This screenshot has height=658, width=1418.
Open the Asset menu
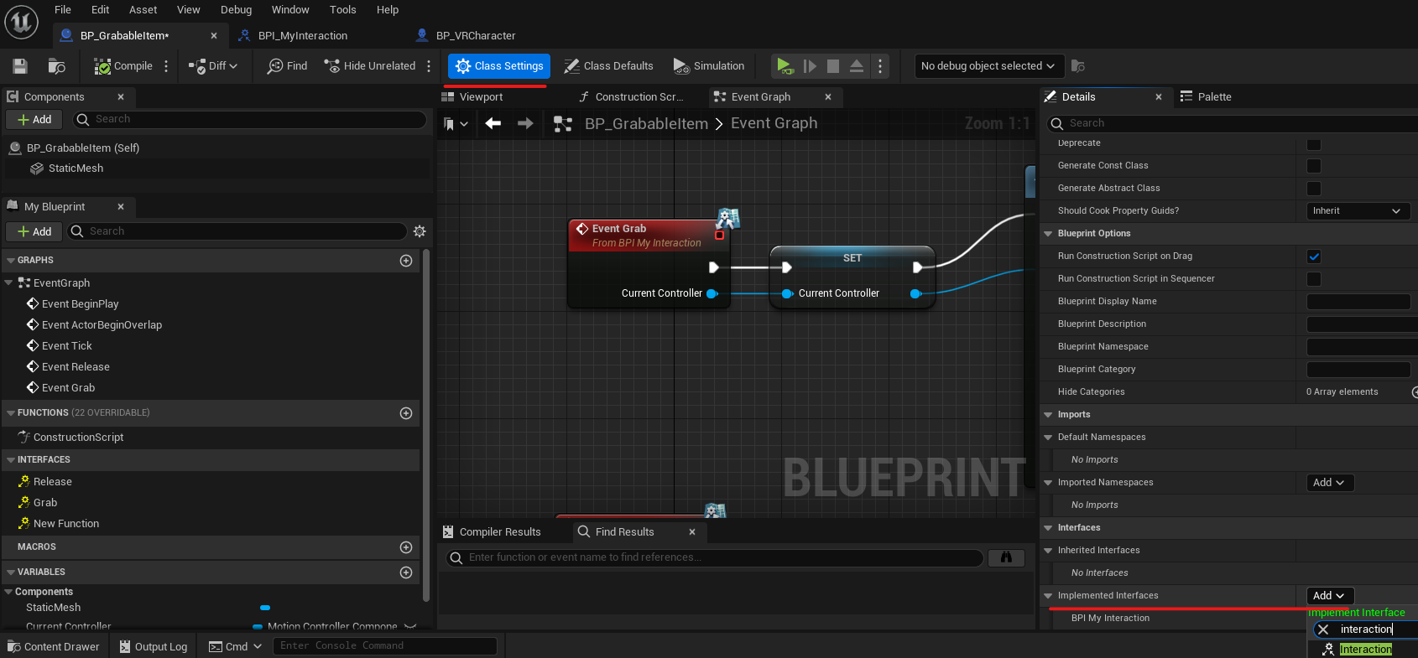pos(143,10)
